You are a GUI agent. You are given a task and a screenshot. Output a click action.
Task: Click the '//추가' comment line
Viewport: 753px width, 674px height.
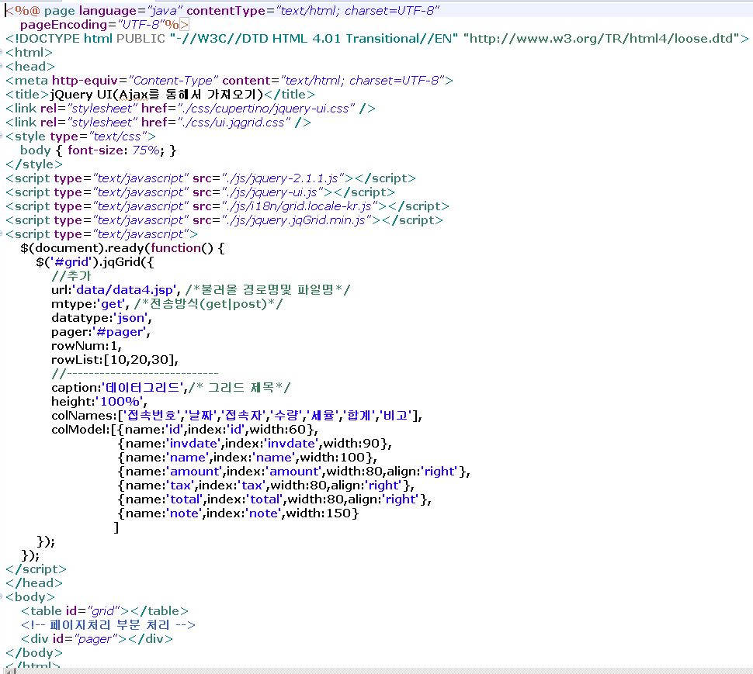click(x=71, y=275)
